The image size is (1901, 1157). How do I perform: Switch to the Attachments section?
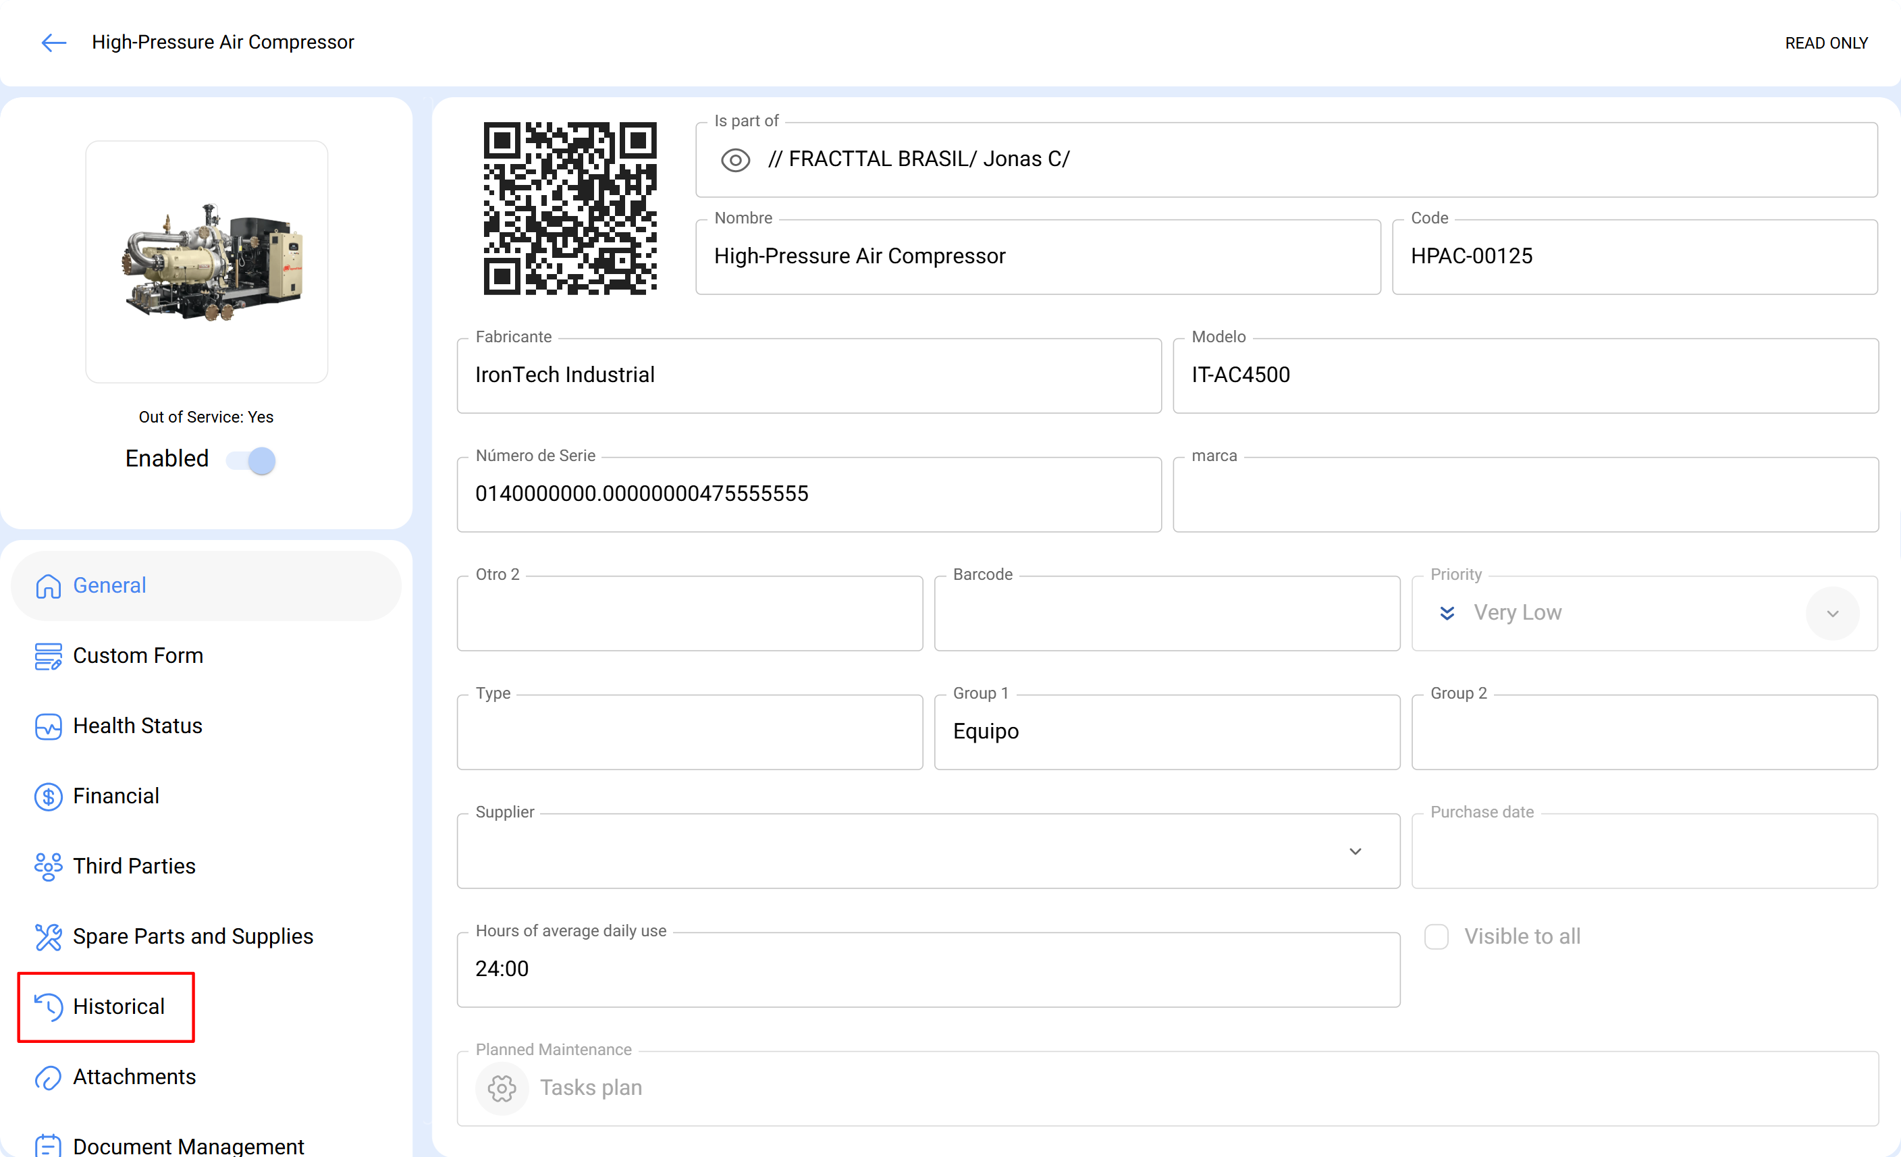134,1077
